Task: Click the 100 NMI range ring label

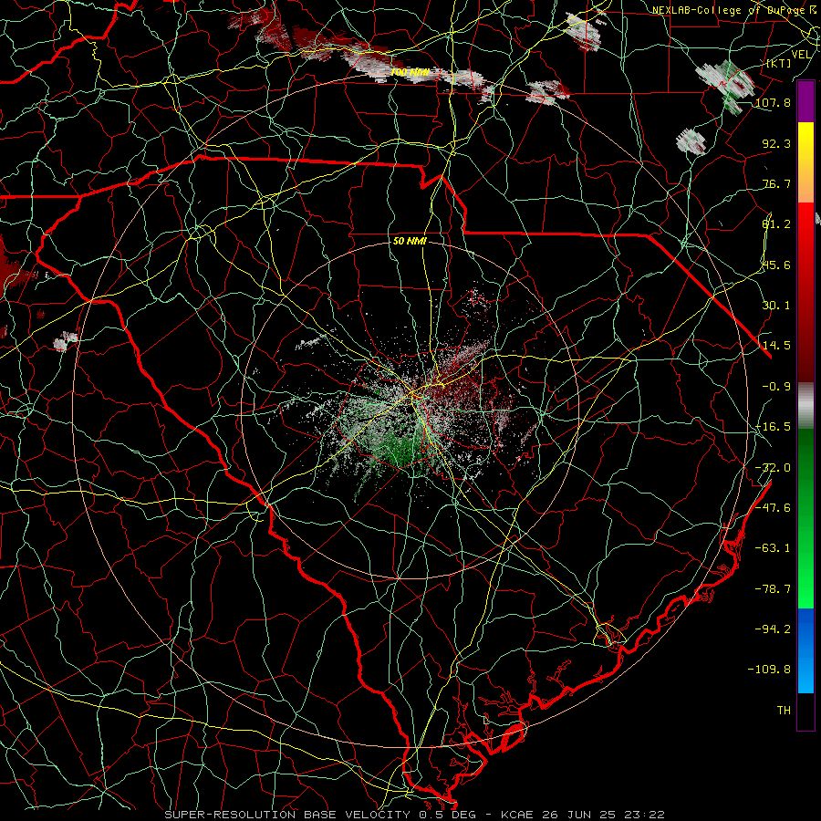Action: click(410, 72)
